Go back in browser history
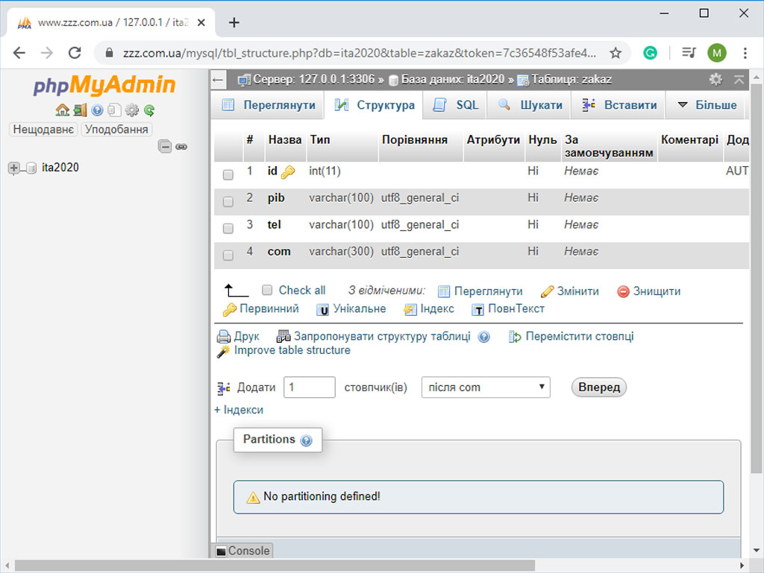The image size is (764, 573). 19,53
